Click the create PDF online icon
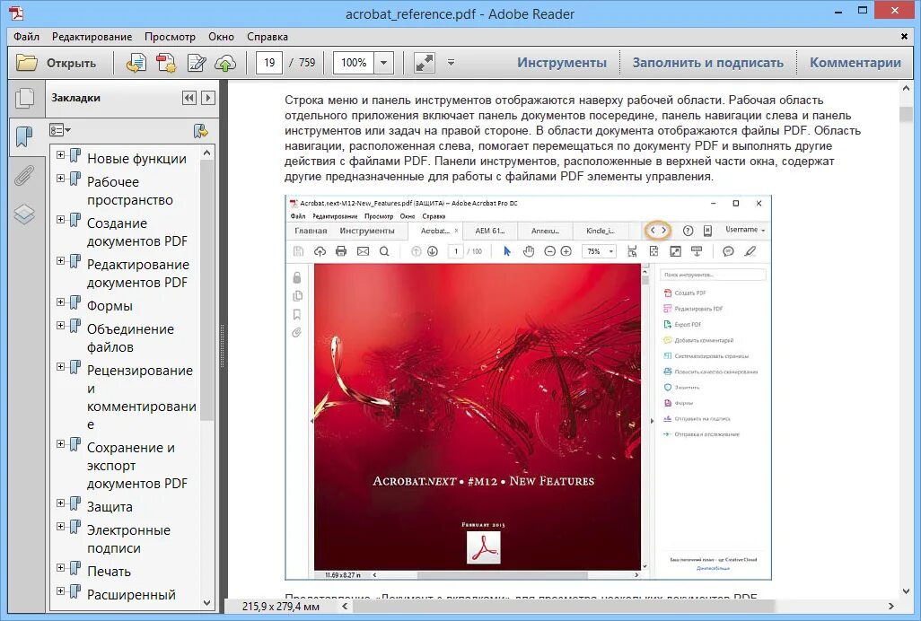The image size is (921, 621). pyautogui.click(x=166, y=63)
